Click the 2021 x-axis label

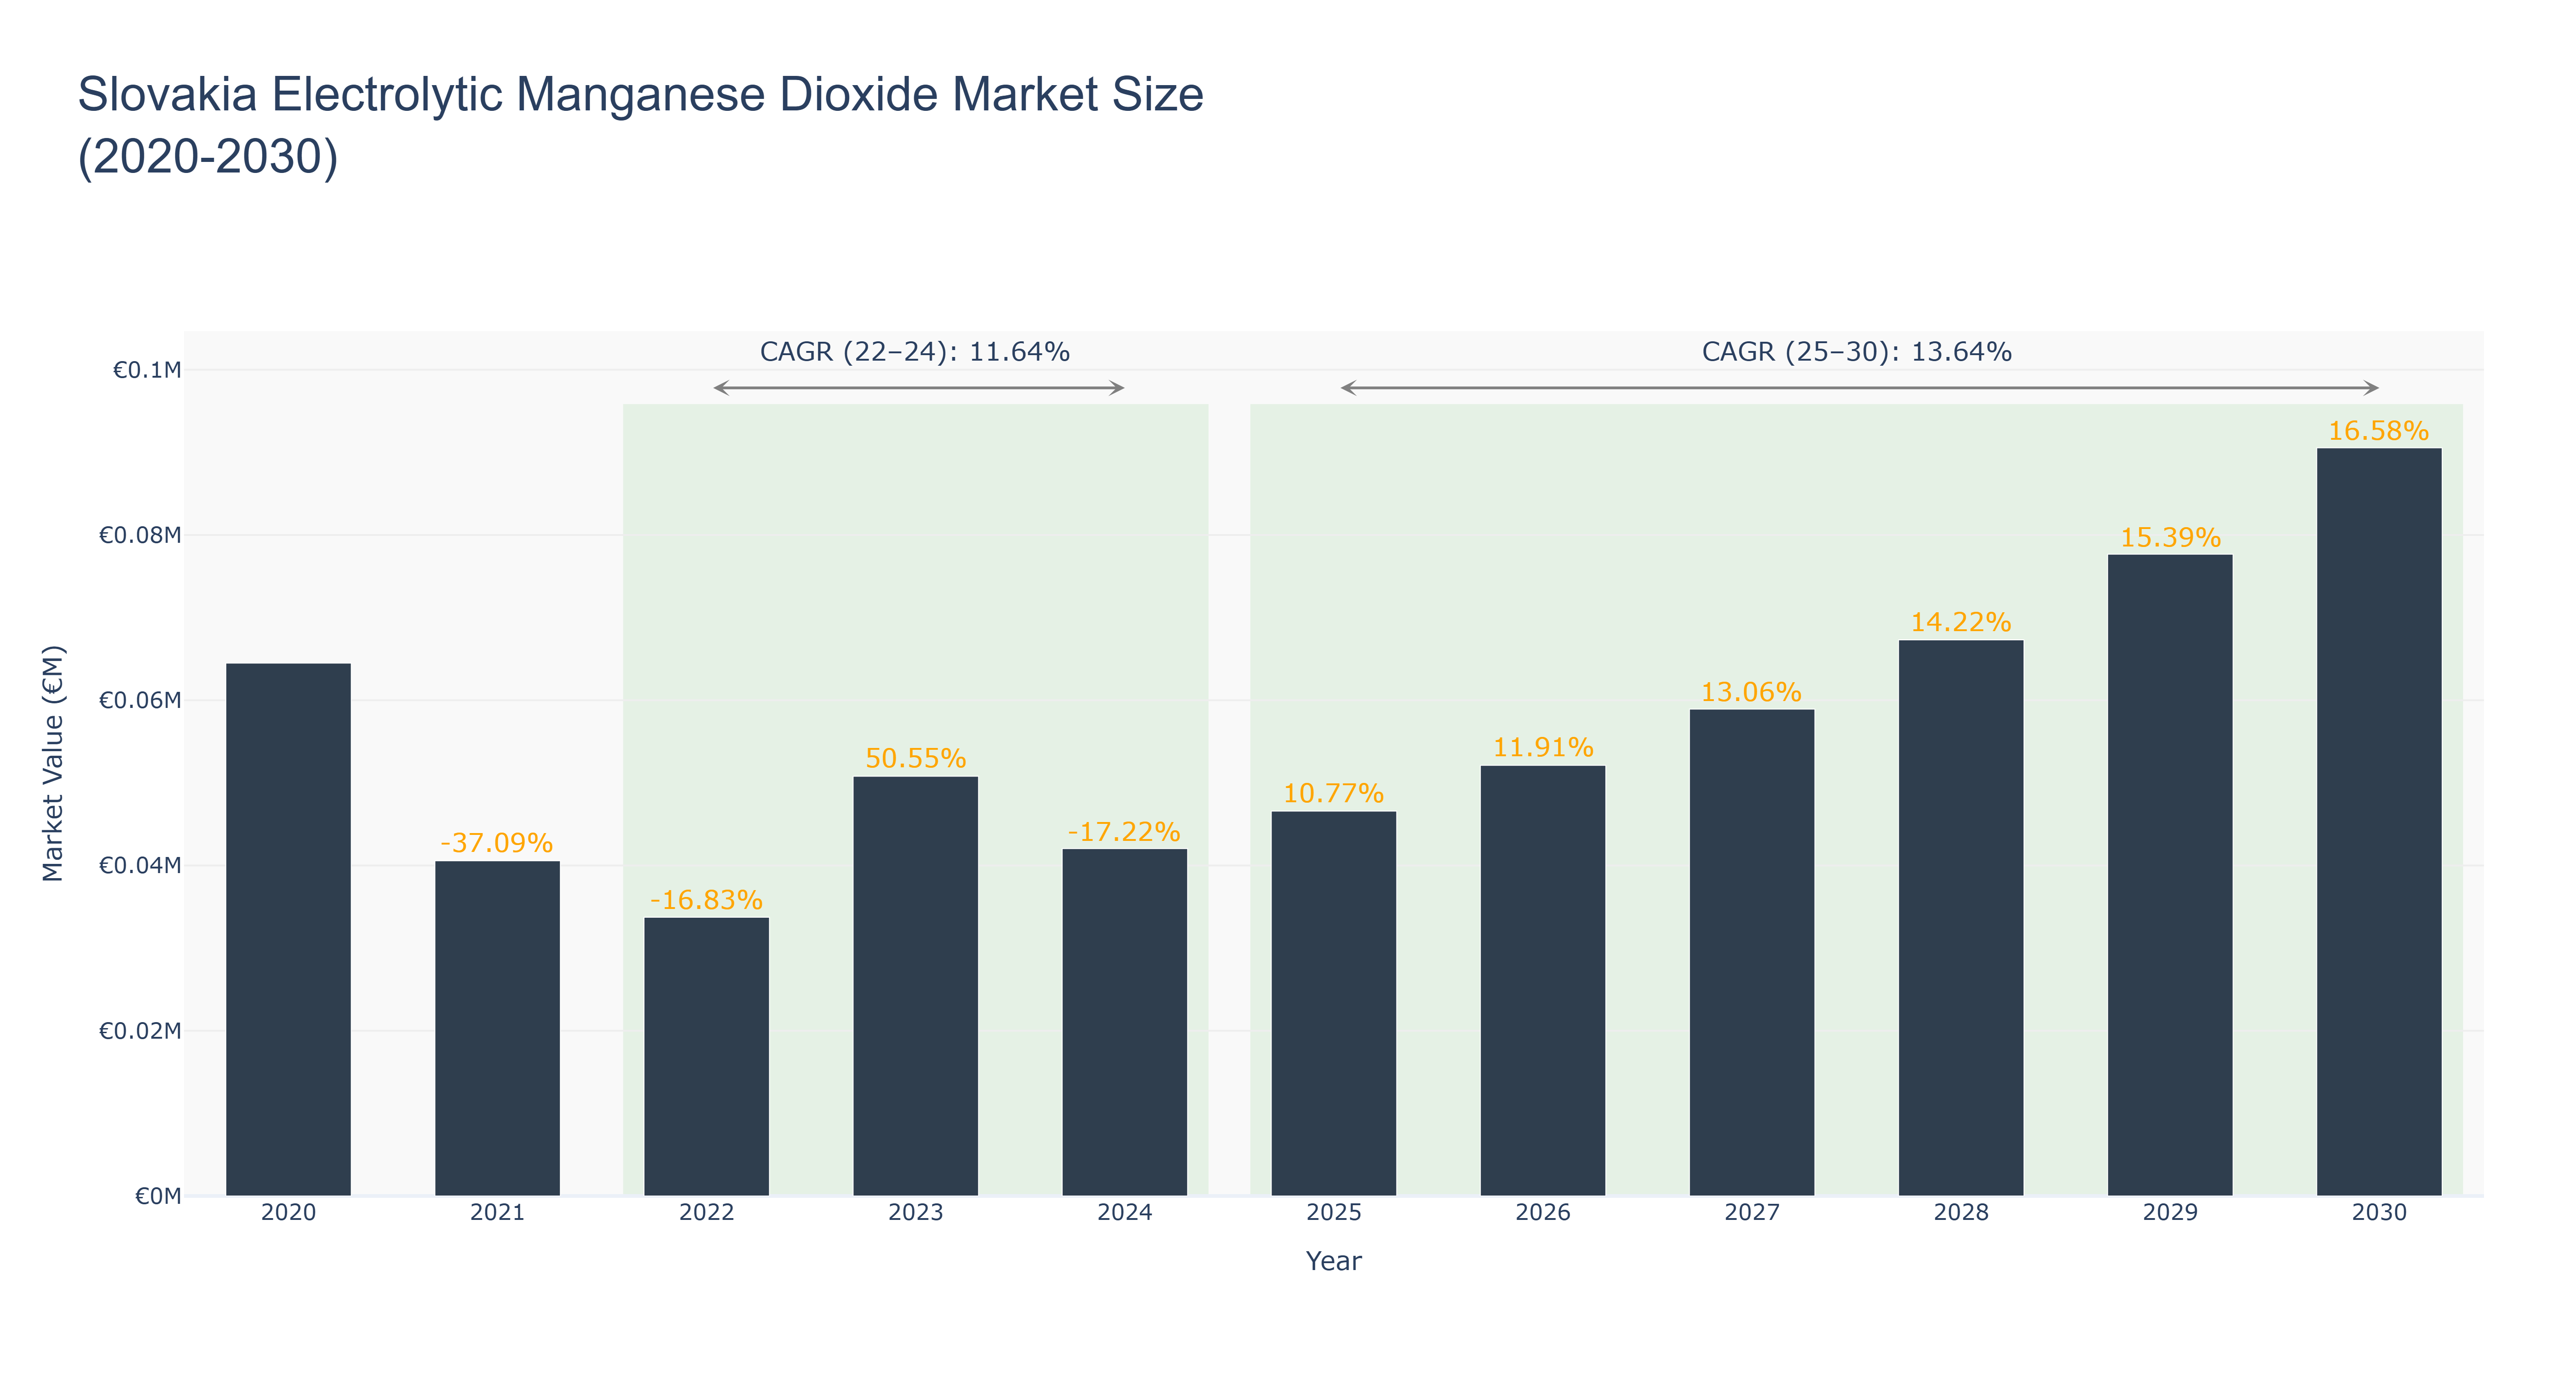point(497,1213)
